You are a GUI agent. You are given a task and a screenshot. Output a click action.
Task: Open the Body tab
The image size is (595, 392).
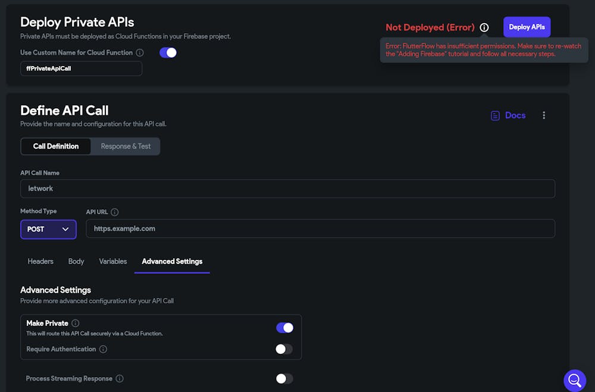tap(76, 262)
